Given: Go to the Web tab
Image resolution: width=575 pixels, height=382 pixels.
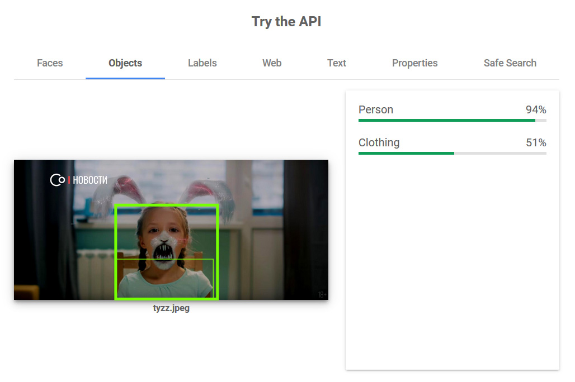Looking at the screenshot, I should 272,63.
